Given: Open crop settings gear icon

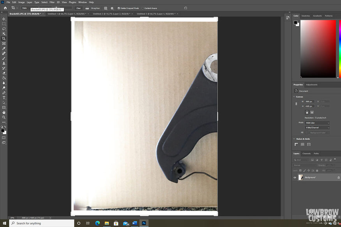Looking at the screenshot, I should click(x=112, y=8).
